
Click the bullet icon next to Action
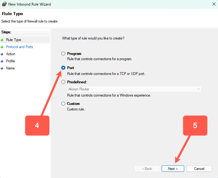(2, 54)
